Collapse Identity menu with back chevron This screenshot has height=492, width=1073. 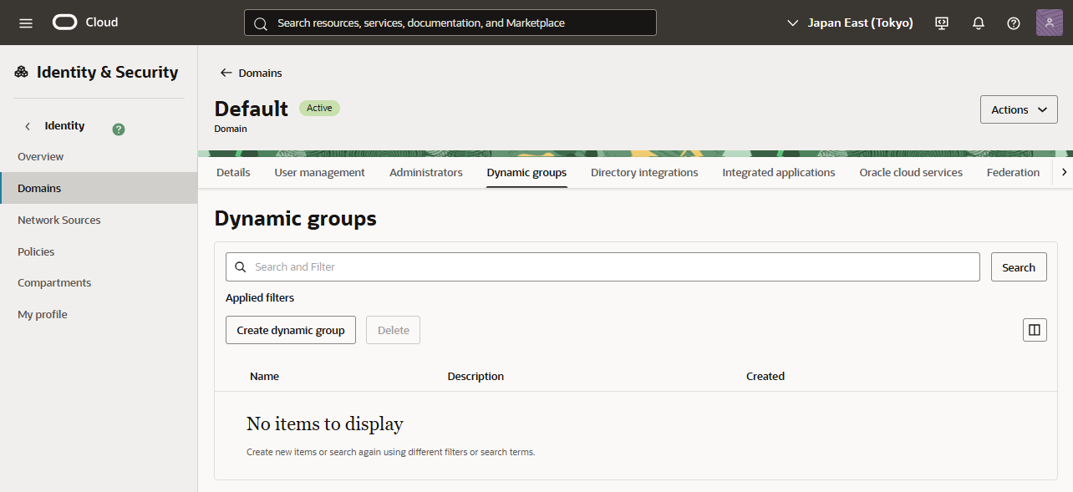[x=28, y=126]
